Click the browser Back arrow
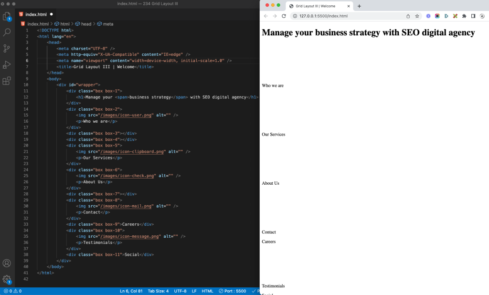The height and width of the screenshot is (295, 489). (x=266, y=16)
